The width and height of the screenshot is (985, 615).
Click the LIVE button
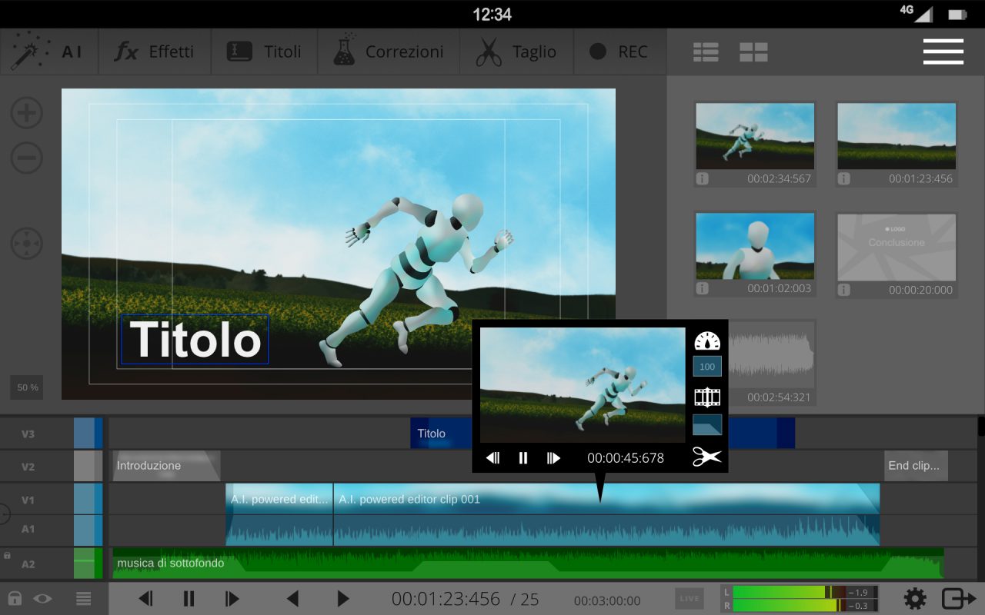click(x=689, y=598)
